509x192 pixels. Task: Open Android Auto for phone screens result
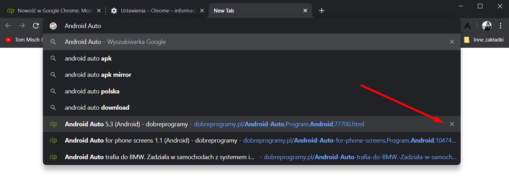tap(151, 140)
